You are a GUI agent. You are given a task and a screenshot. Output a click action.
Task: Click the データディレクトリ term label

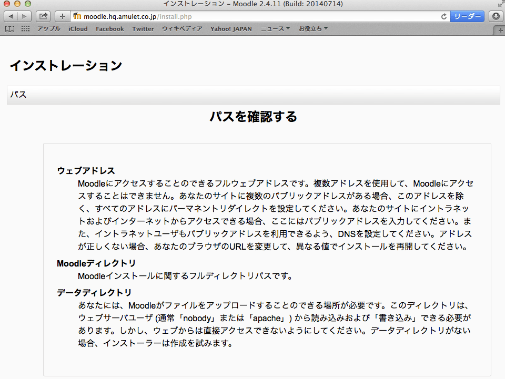[94, 292]
